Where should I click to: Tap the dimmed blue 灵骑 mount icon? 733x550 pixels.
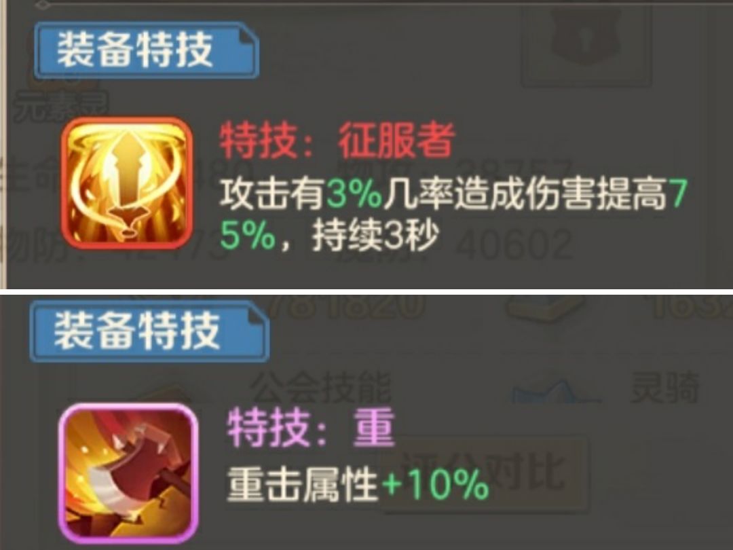click(554, 389)
